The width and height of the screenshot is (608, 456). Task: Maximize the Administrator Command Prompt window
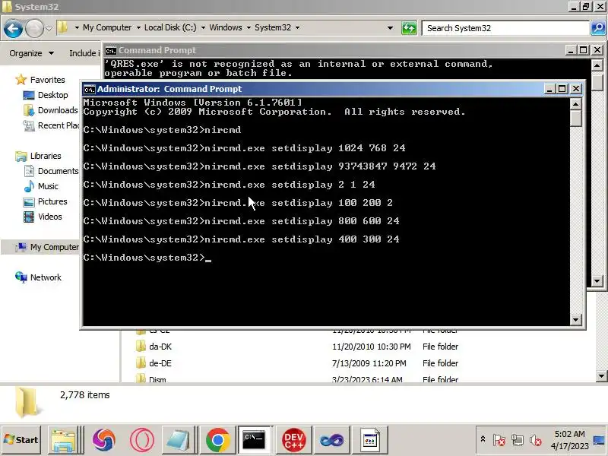click(562, 89)
